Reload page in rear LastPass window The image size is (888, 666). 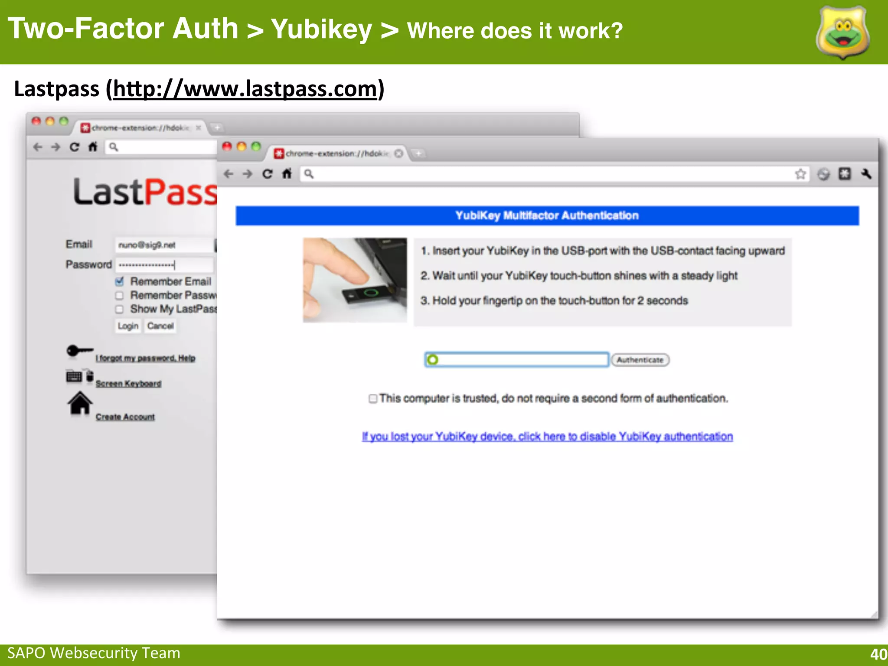click(75, 147)
